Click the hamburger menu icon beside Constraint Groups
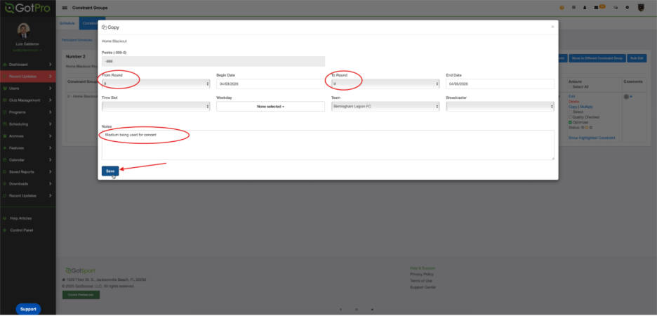The image size is (657, 316). click(x=65, y=7)
